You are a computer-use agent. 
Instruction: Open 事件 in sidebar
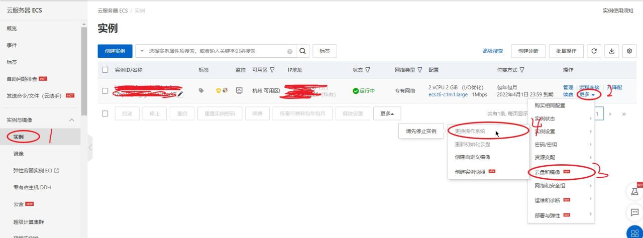click(12, 45)
